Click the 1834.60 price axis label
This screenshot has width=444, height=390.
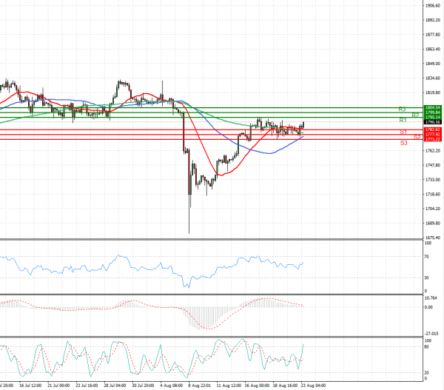433,78
